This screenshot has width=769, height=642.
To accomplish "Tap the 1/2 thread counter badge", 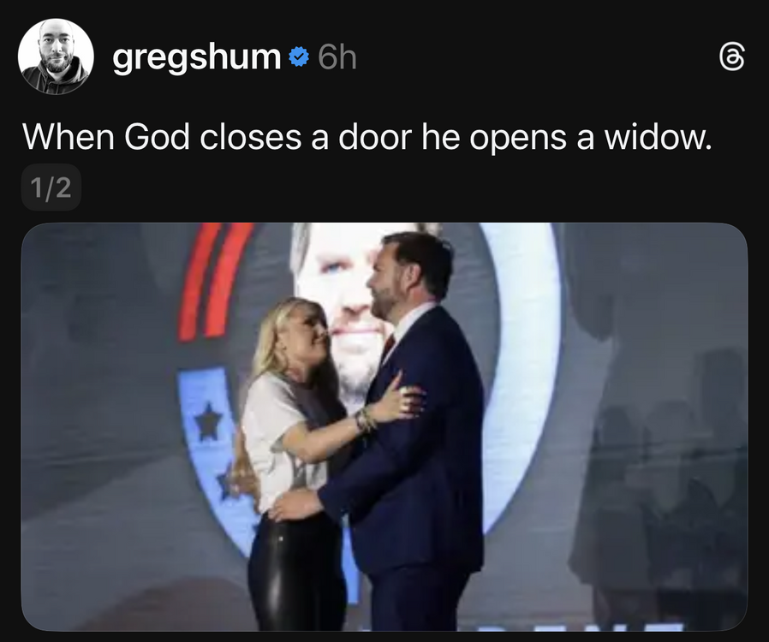I will pos(51,187).
